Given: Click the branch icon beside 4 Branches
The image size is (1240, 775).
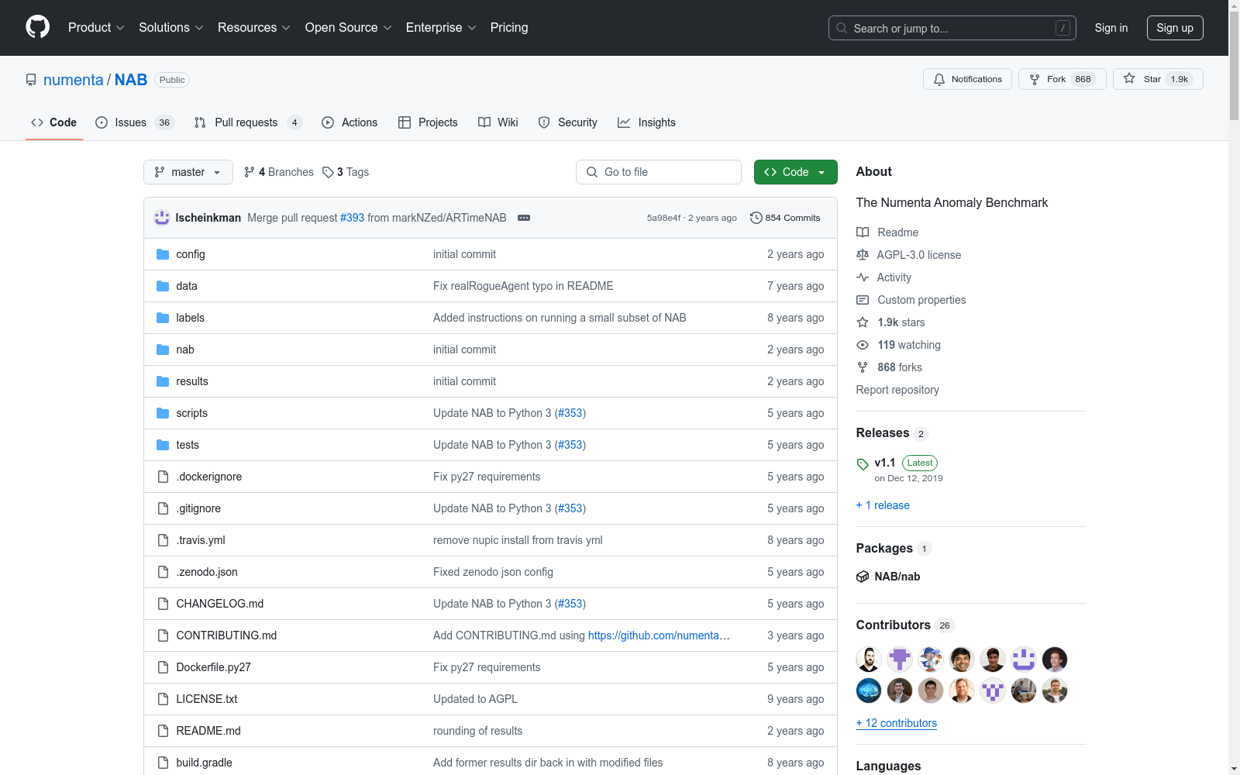Looking at the screenshot, I should (x=250, y=172).
